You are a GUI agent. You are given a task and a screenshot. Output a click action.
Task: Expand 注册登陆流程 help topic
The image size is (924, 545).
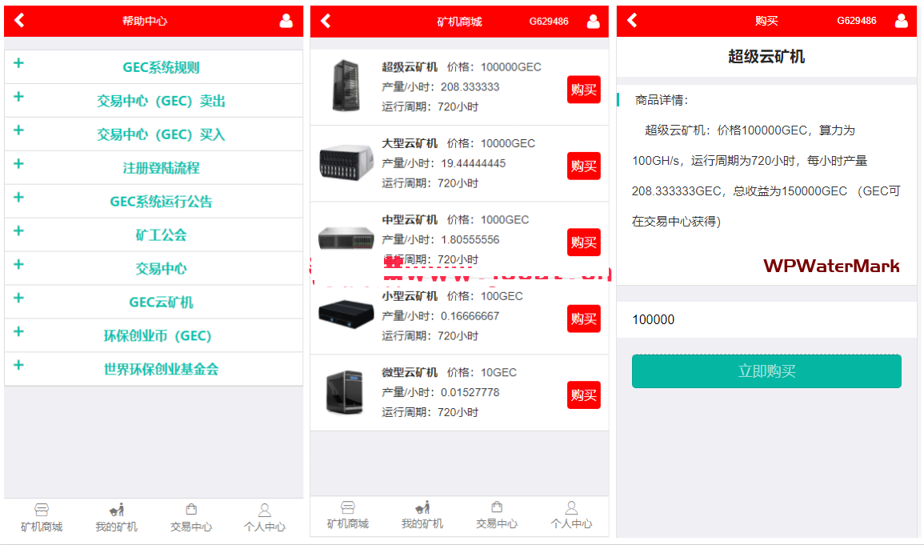(160, 168)
